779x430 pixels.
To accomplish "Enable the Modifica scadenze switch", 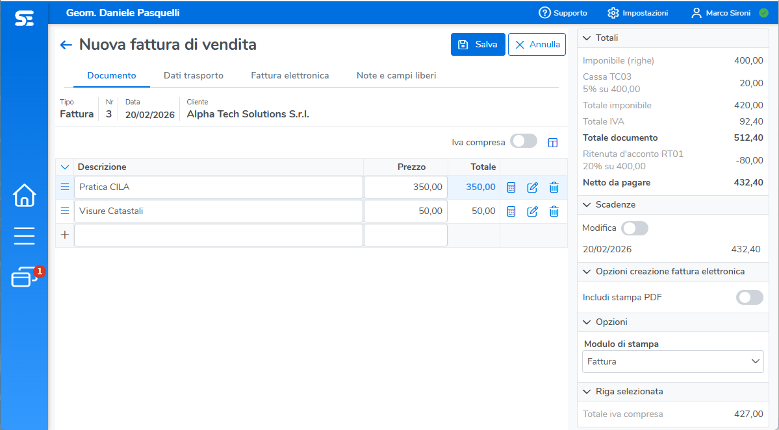I will coord(635,228).
